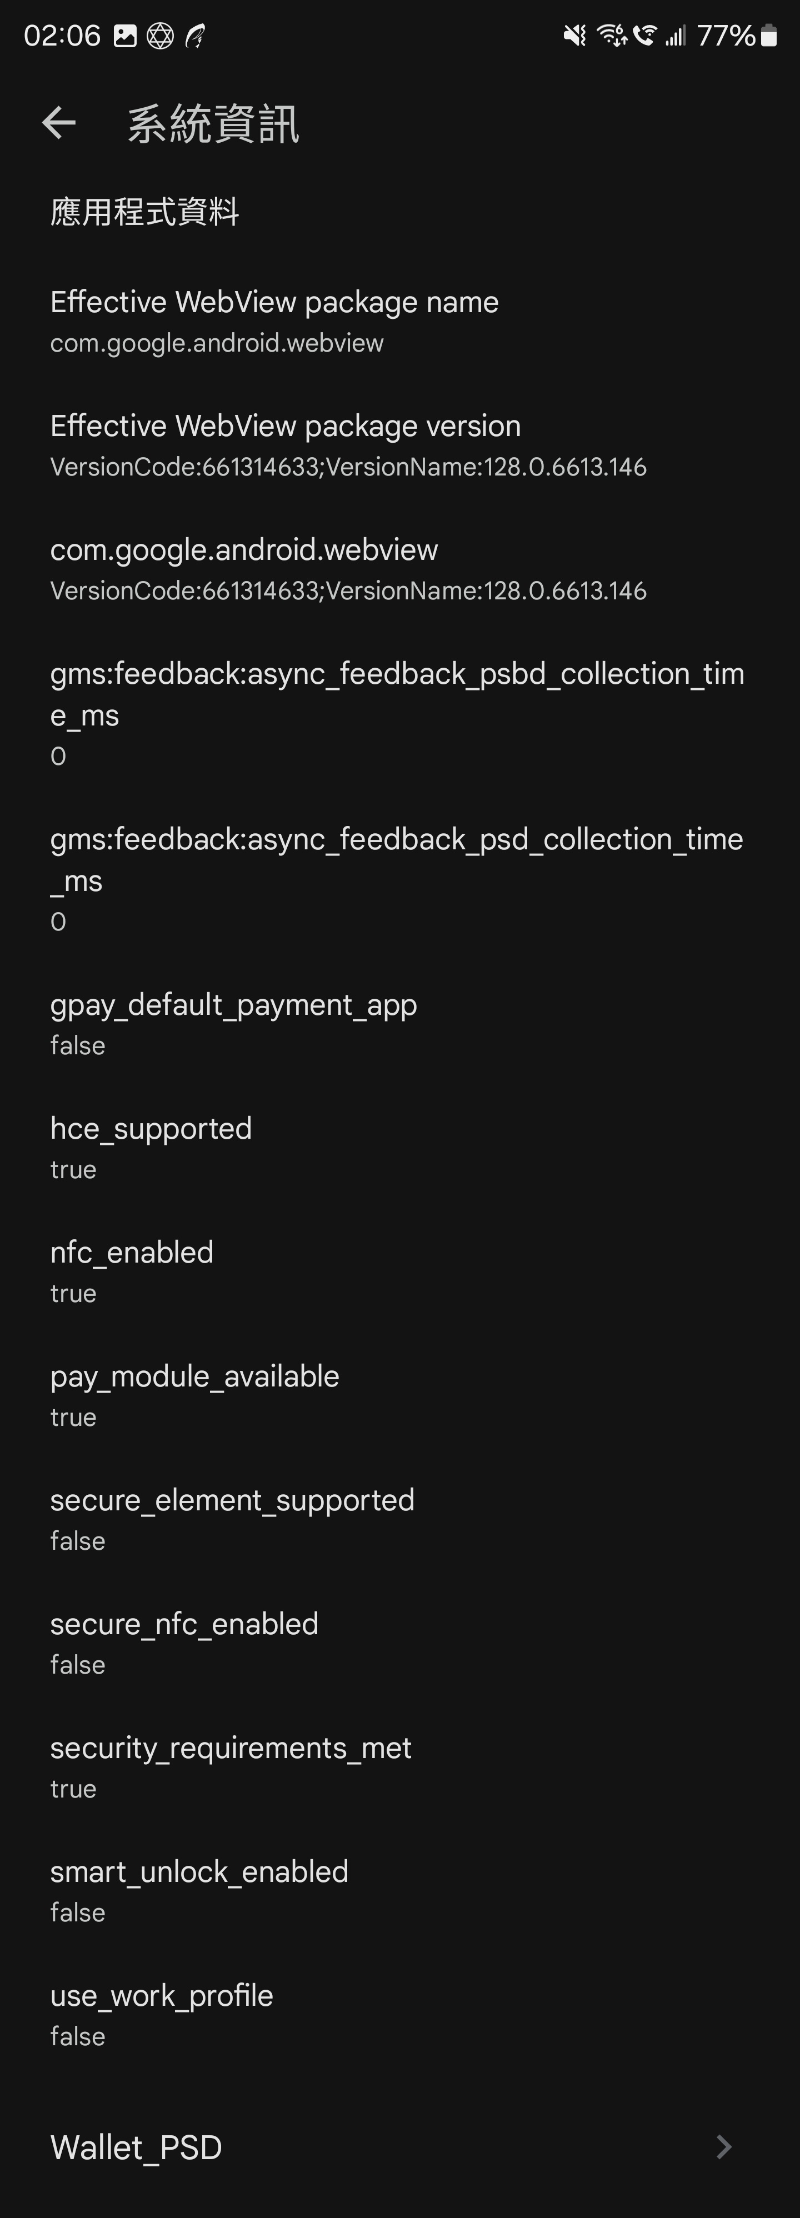Tap the feather notification icon
Image resolution: width=800 pixels, height=2218 pixels.
click(196, 36)
